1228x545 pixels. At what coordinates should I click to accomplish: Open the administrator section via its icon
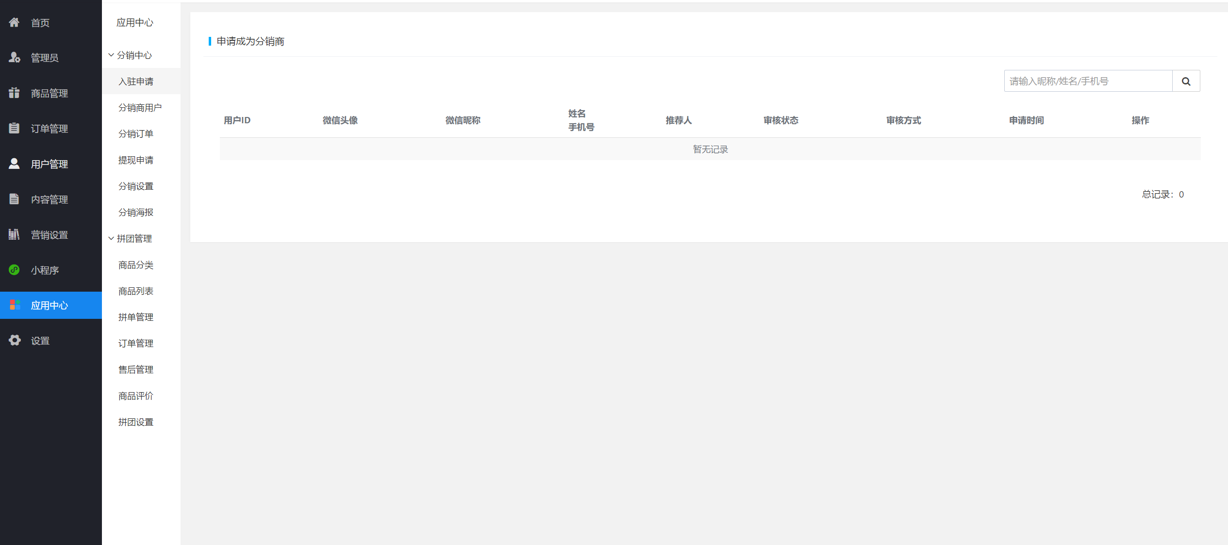click(x=14, y=57)
